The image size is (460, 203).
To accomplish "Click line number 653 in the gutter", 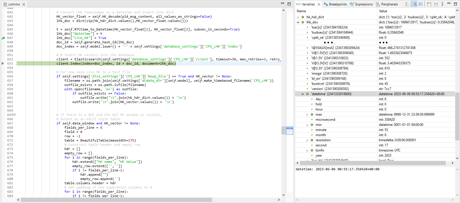I will pyautogui.click(x=10, y=63).
